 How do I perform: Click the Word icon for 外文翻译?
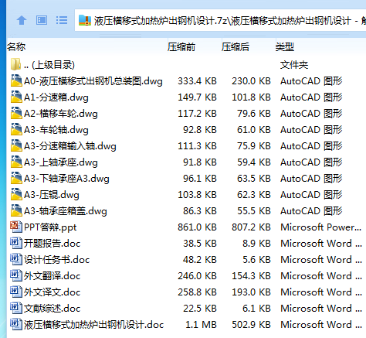pyautogui.click(x=15, y=275)
